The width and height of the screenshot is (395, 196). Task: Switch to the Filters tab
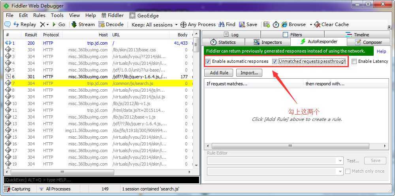(292, 34)
